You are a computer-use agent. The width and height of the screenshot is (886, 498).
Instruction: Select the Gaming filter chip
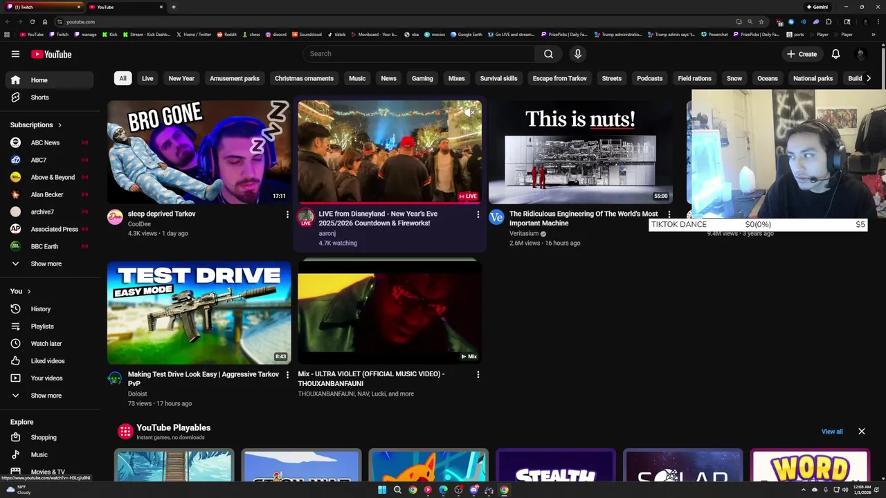422,78
